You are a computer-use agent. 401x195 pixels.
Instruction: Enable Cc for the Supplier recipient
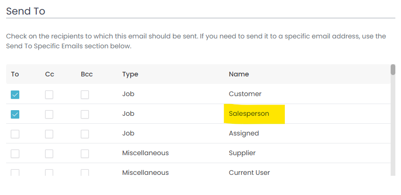49,154
